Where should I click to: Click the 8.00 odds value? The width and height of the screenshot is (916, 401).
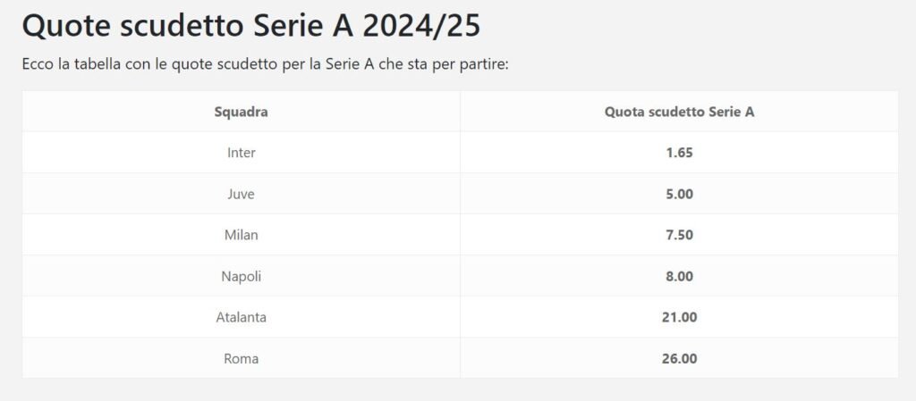click(679, 276)
